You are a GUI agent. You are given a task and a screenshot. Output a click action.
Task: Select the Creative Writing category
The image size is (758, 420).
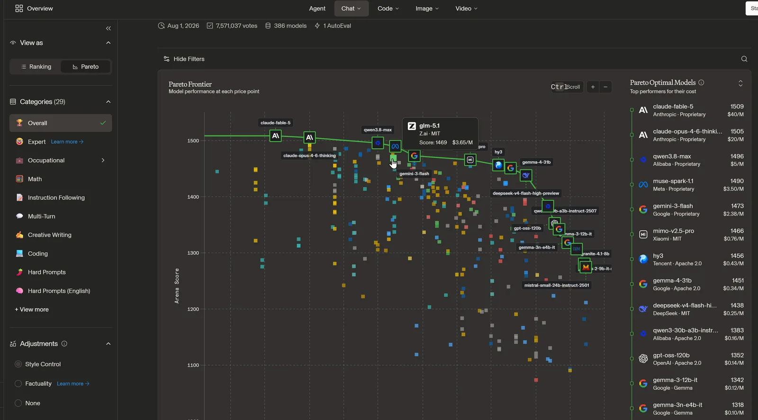click(x=61, y=235)
